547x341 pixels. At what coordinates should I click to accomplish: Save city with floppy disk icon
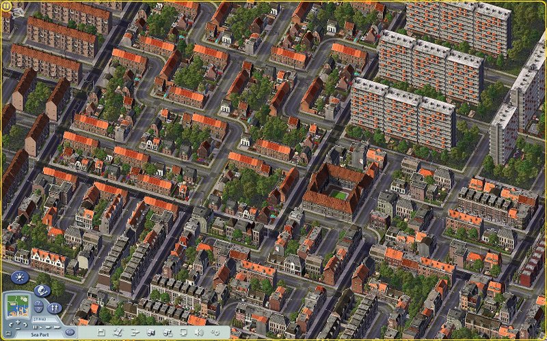coord(101,332)
